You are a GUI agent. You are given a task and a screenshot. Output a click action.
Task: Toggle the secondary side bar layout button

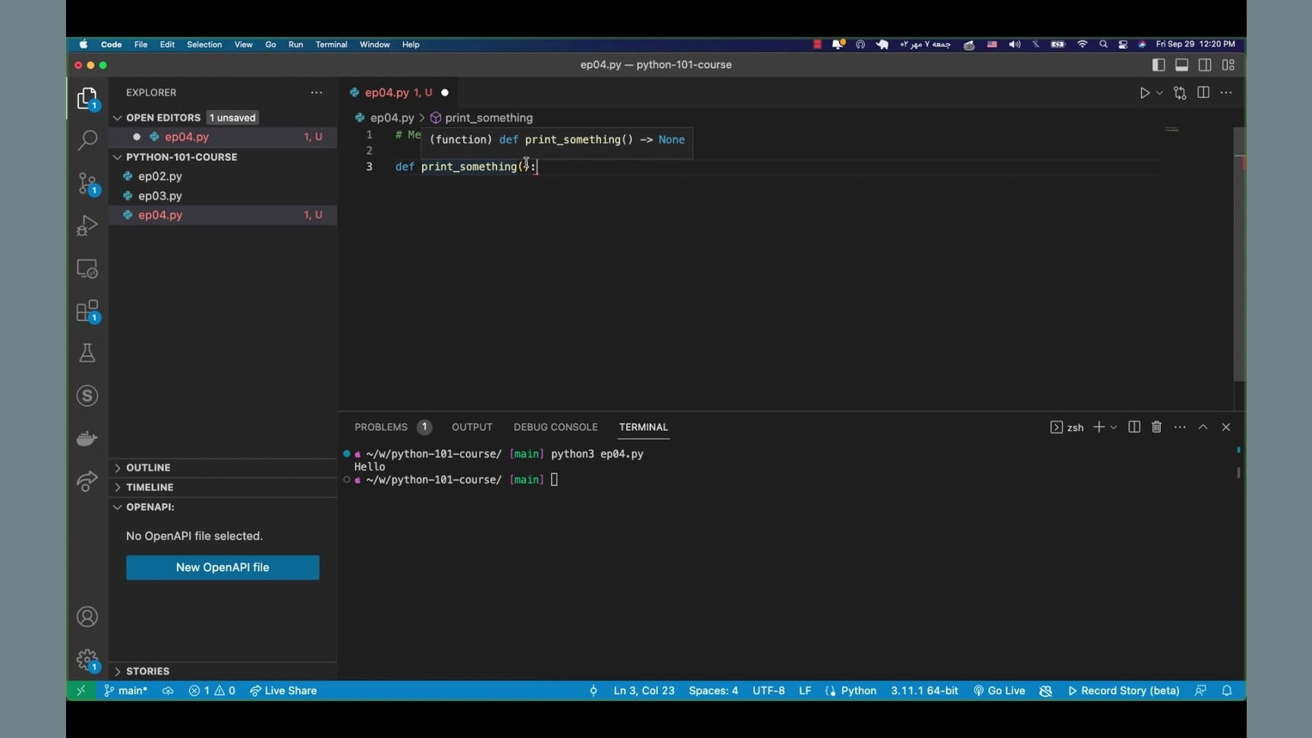click(1205, 65)
